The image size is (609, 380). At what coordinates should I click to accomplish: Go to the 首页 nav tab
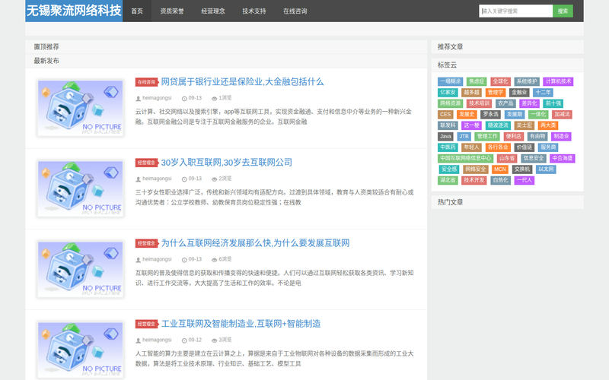pyautogui.click(x=137, y=11)
